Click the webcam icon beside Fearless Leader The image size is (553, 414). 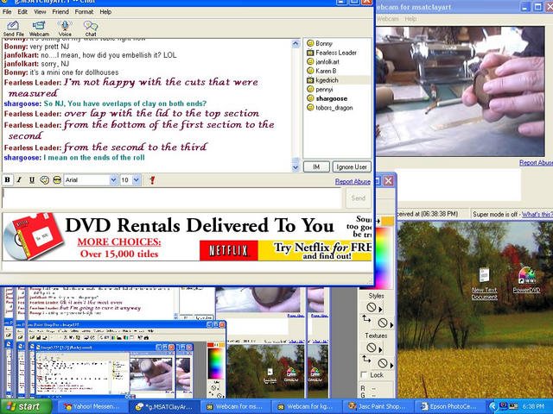[310, 53]
